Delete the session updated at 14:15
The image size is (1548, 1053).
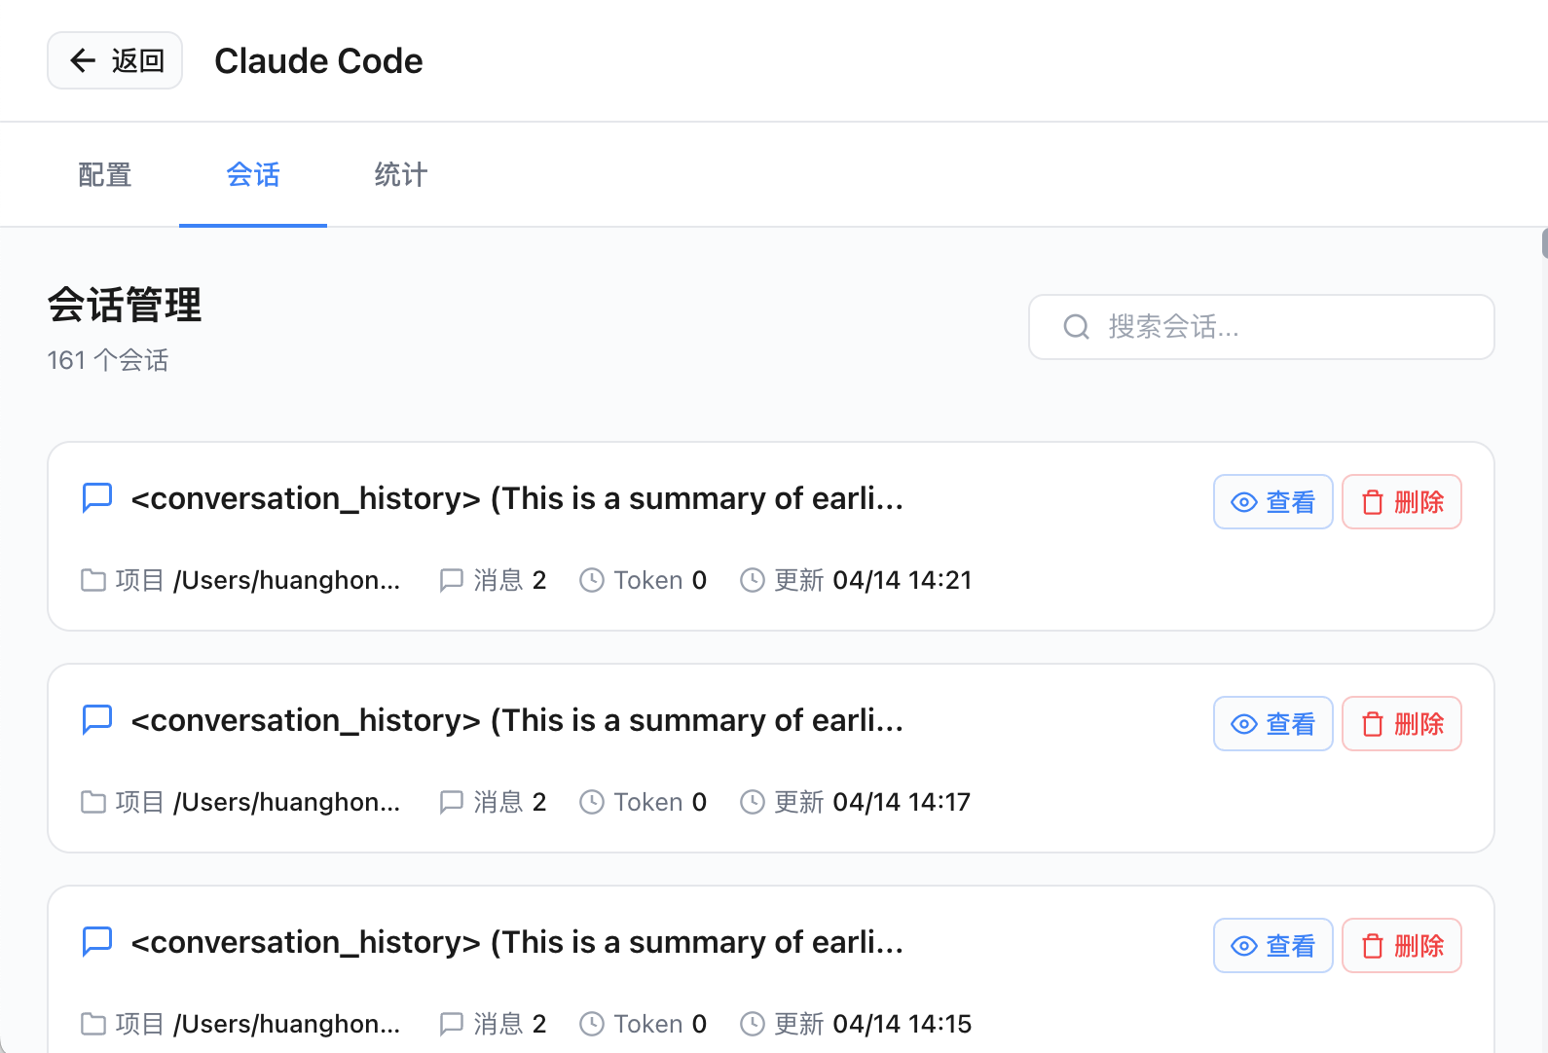pyautogui.click(x=1401, y=946)
